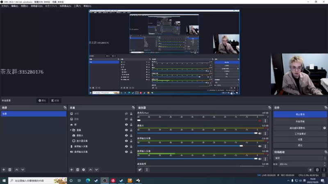The image size is (328, 184).
Task: Open the mixer's advanced audio properties gear
Action: (x=140, y=170)
